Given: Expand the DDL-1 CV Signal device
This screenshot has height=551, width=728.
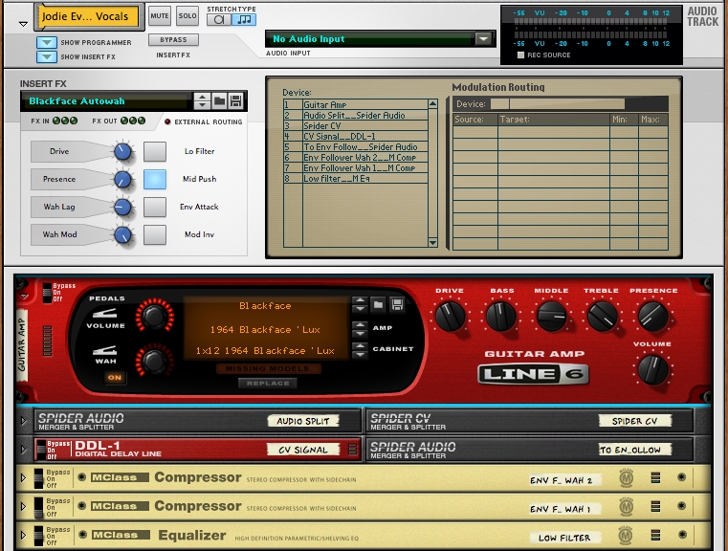Looking at the screenshot, I should tap(23, 450).
